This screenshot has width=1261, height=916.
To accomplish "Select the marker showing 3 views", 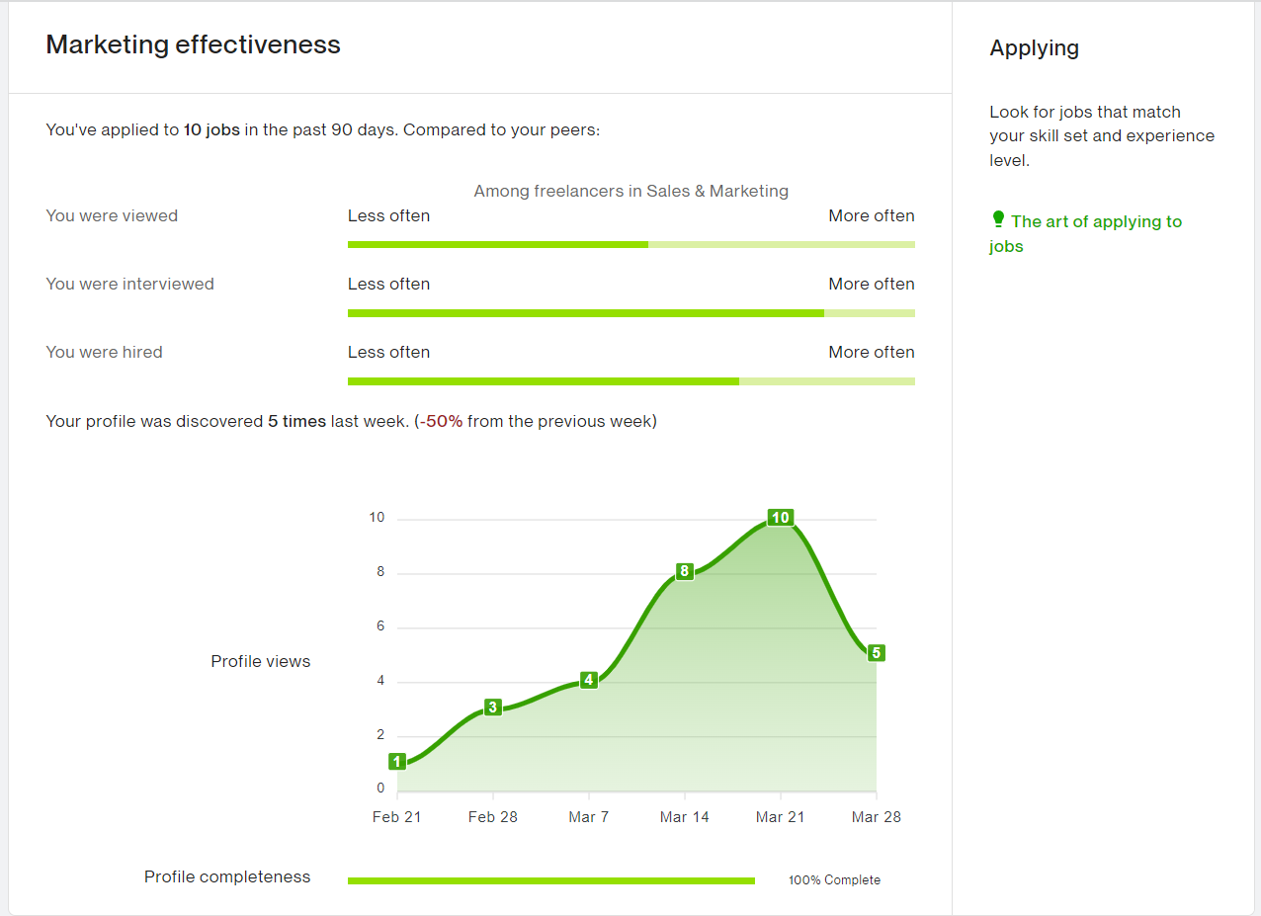I will pos(492,707).
